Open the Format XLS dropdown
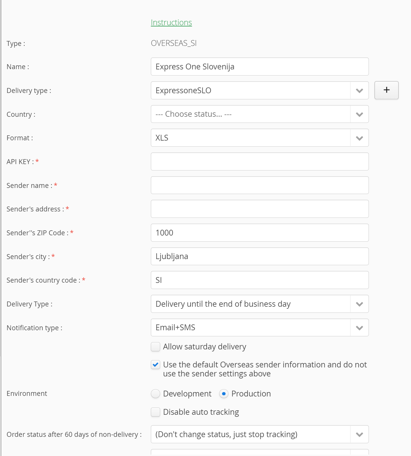The height and width of the screenshot is (456, 411). (x=260, y=138)
